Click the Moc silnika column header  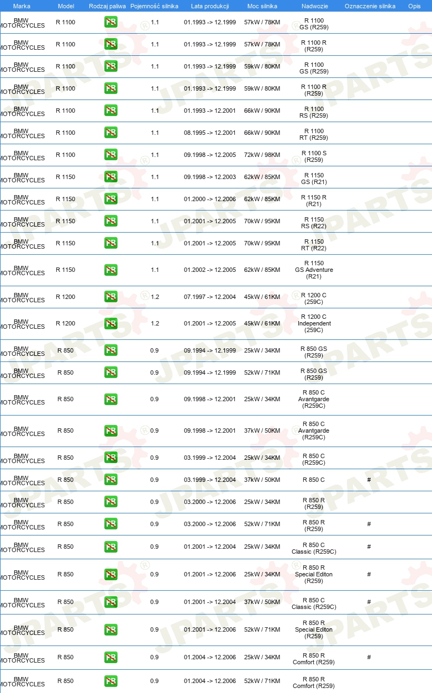tap(262, 6)
